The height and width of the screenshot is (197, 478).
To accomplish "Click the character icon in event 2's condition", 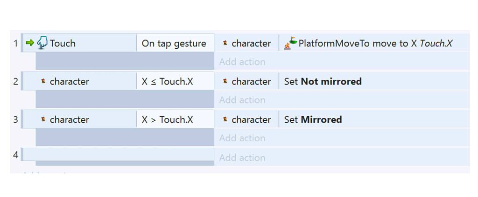I will click(43, 81).
